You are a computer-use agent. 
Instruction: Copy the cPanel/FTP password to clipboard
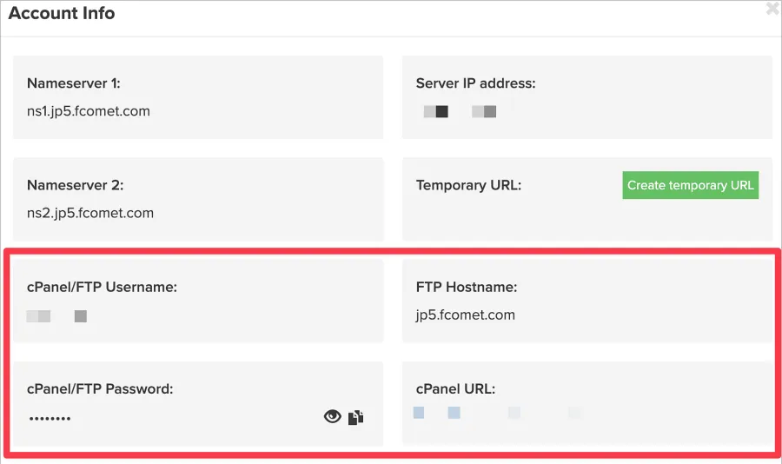click(355, 417)
